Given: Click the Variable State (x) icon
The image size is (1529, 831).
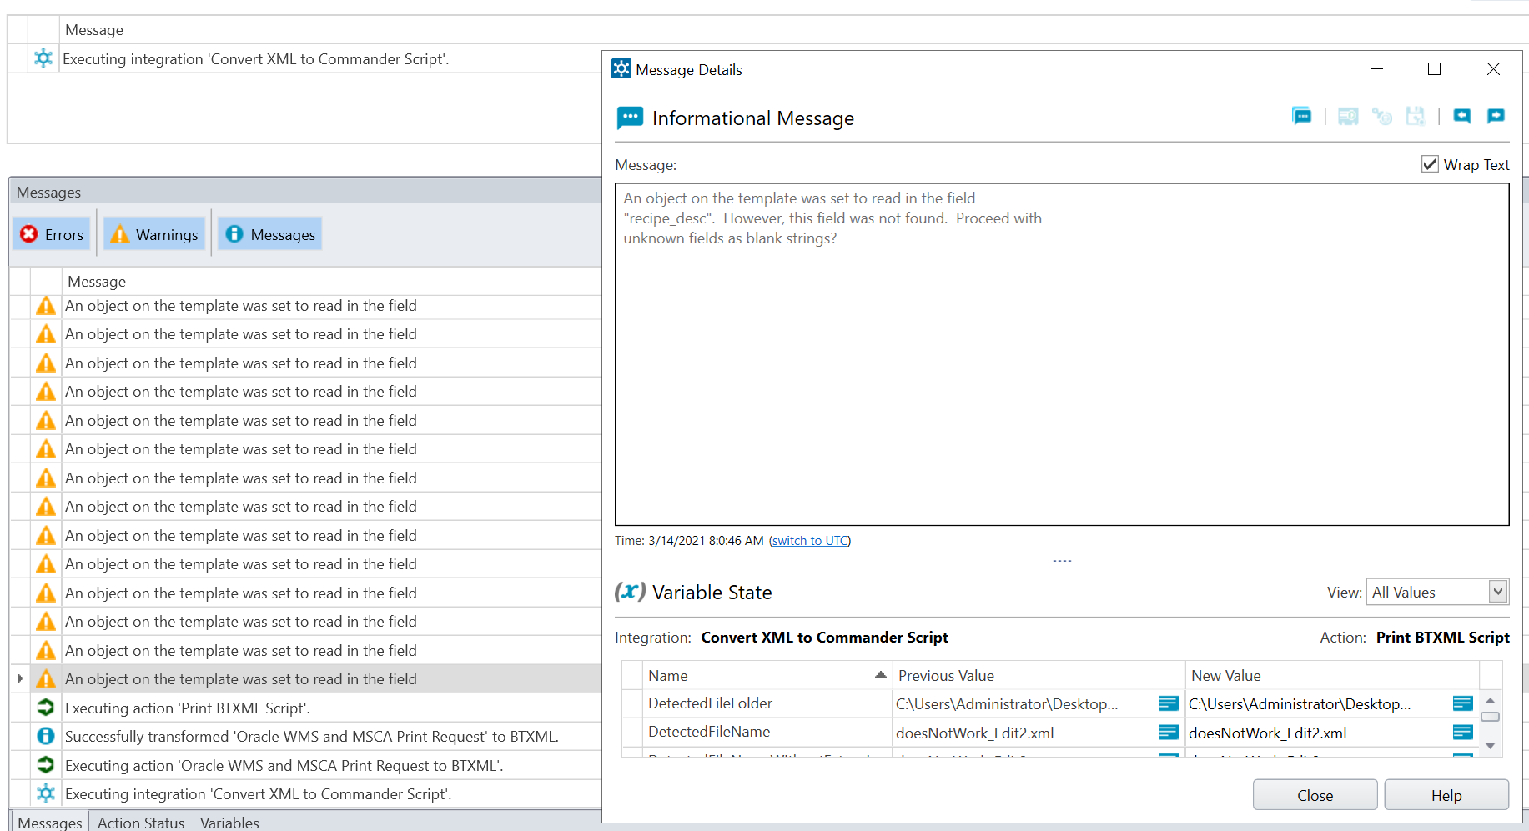Looking at the screenshot, I should click(630, 592).
